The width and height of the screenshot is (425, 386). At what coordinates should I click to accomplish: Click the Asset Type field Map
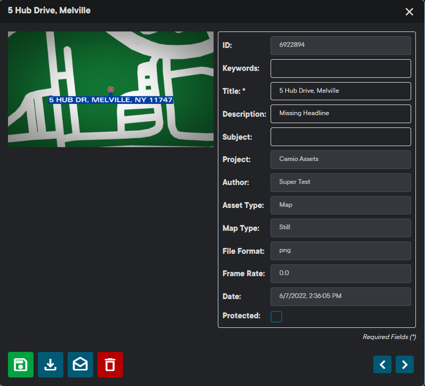click(341, 205)
